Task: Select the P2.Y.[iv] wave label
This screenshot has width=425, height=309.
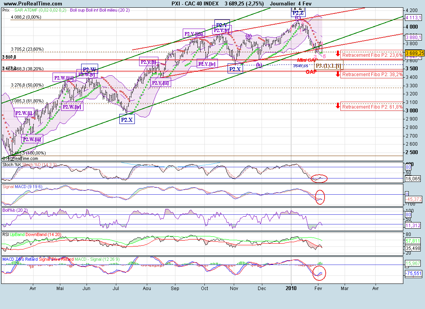Action: [x=207, y=64]
